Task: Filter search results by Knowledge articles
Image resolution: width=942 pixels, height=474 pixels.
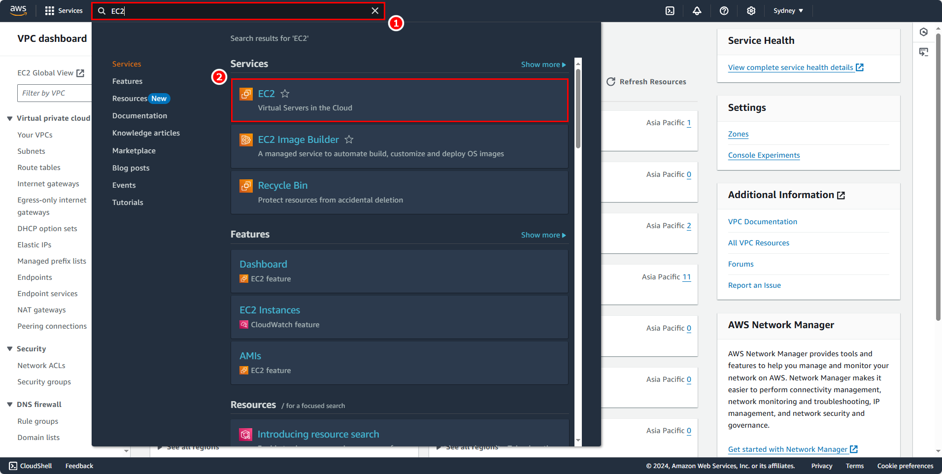Action: coord(146,133)
